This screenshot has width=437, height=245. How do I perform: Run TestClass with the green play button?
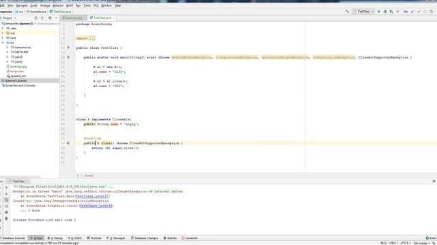click(379, 12)
